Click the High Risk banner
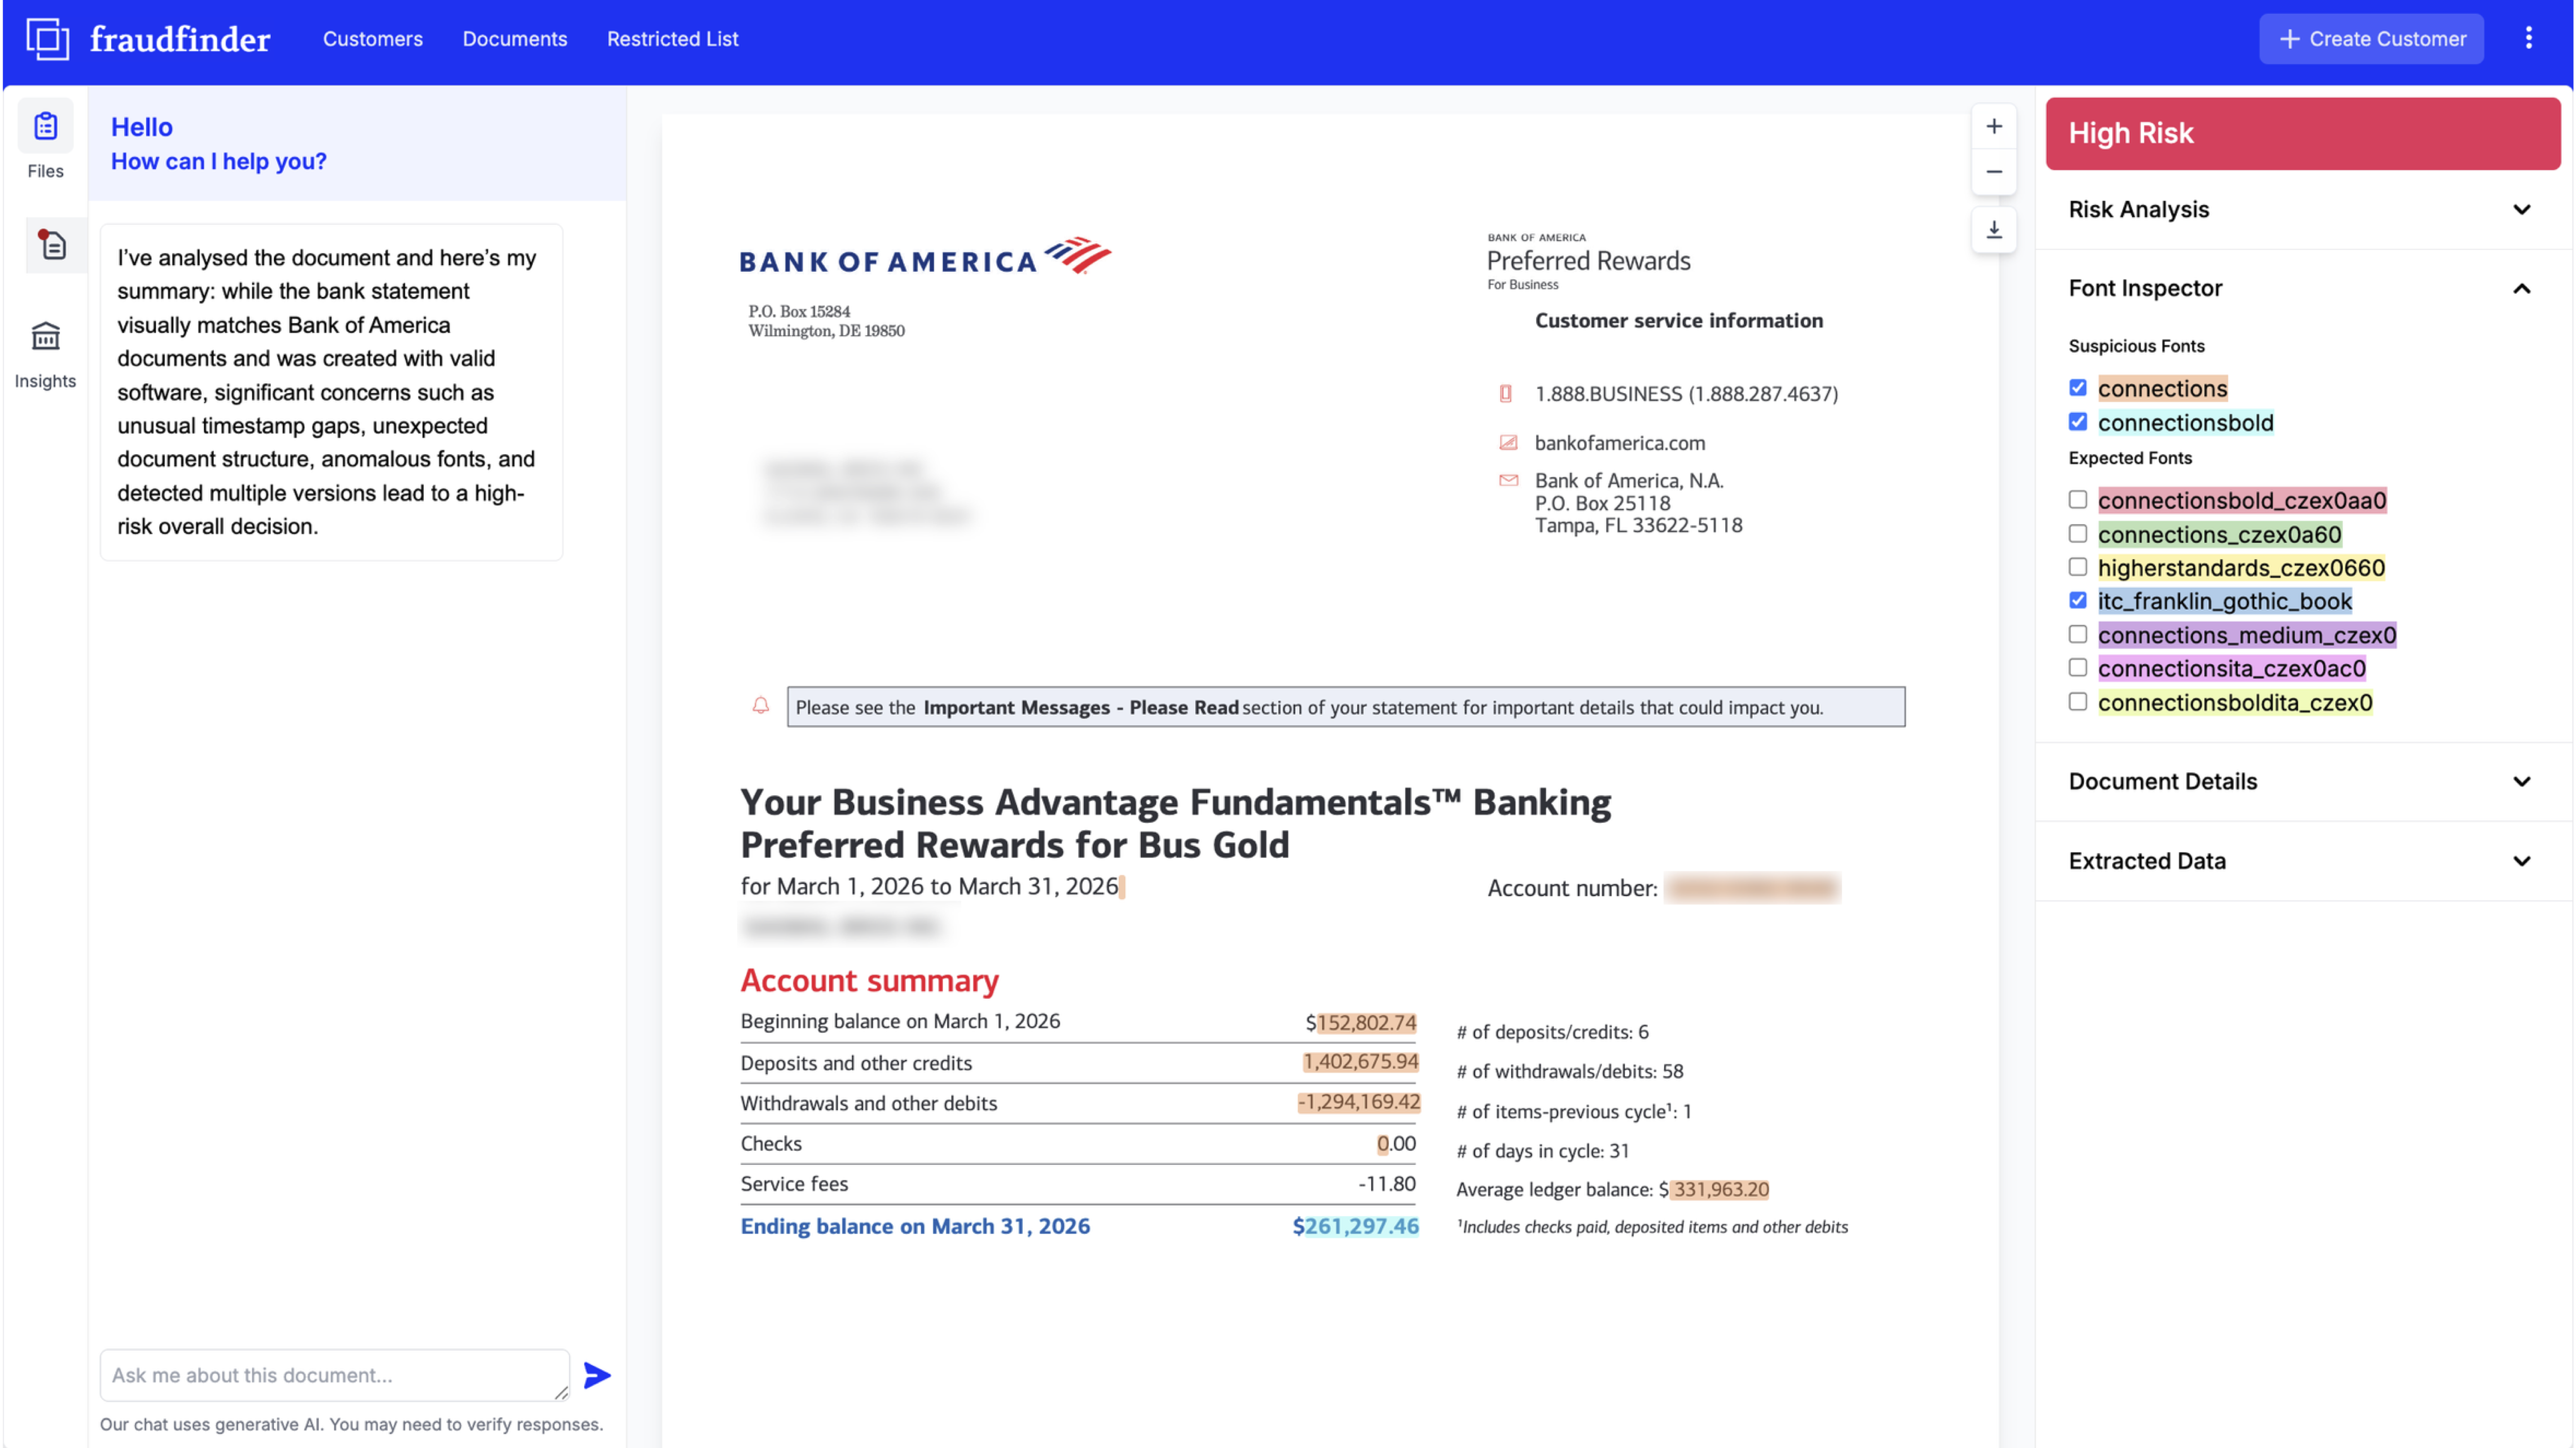The height and width of the screenshot is (1448, 2576). (x=2302, y=133)
